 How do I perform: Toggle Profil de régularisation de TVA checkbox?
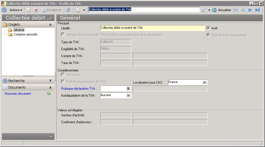coord(63,81)
